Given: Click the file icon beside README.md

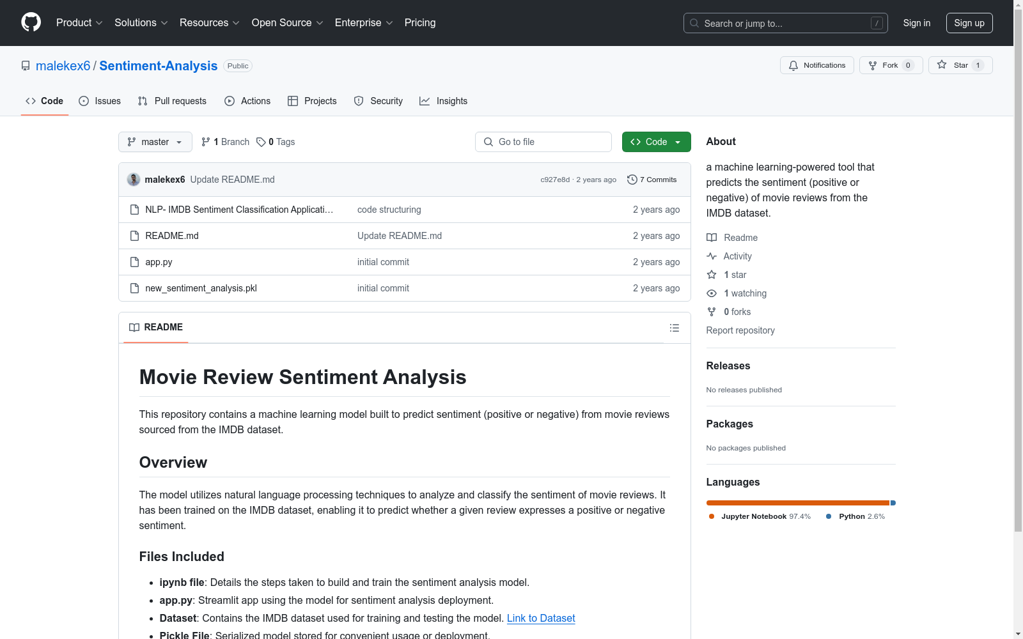Looking at the screenshot, I should coord(134,236).
